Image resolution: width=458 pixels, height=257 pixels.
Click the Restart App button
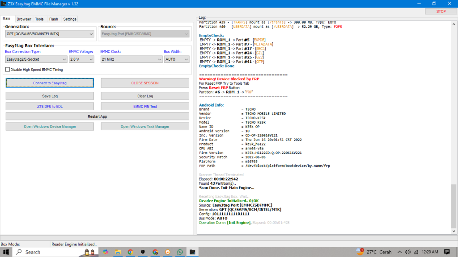[97, 116]
